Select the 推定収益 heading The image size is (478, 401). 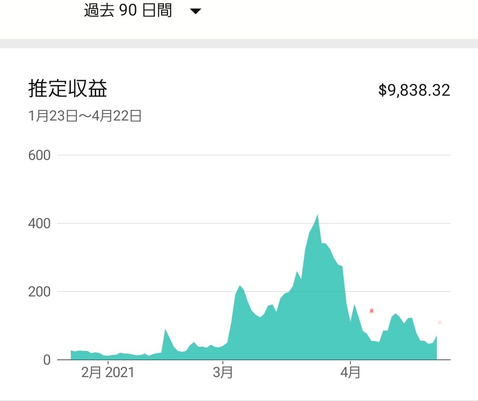pos(68,89)
